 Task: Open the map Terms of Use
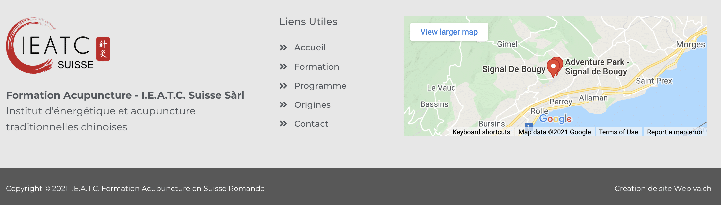[x=618, y=132]
